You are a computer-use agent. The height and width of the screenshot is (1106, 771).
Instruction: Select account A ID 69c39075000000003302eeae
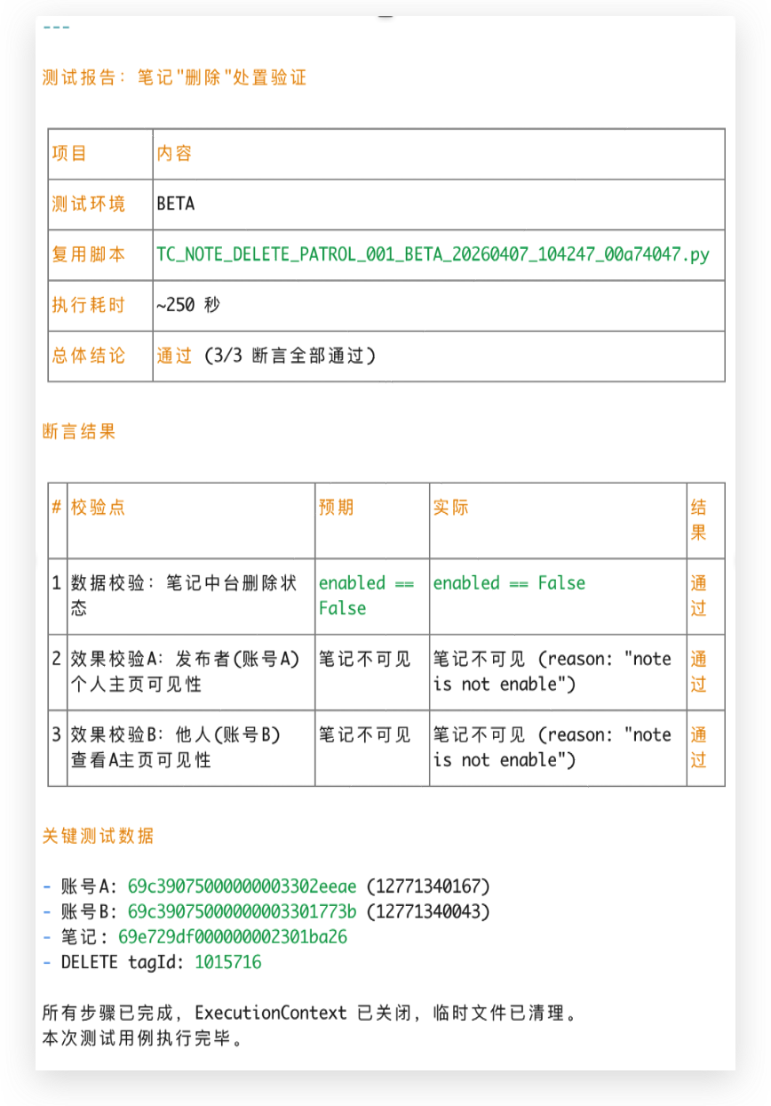pos(242,886)
